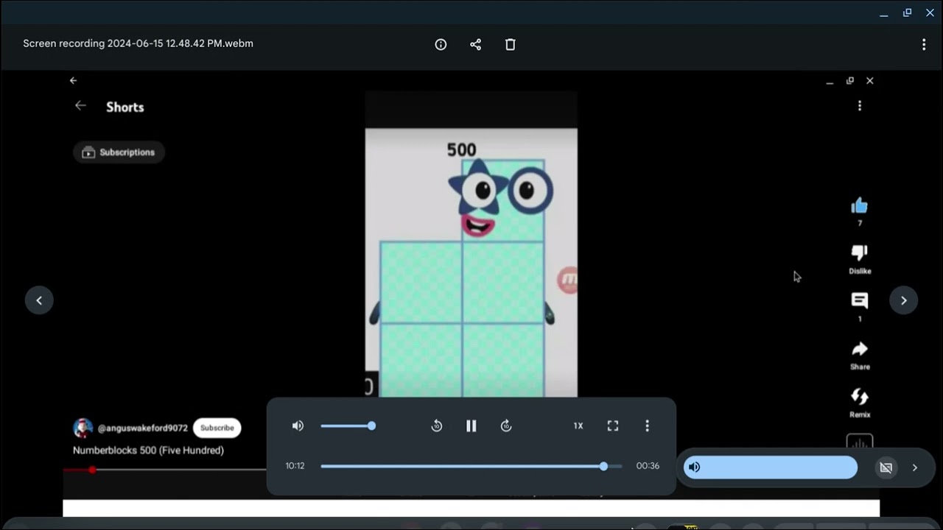Open file info for the screen recording
This screenshot has height=530, width=943.
tap(441, 44)
